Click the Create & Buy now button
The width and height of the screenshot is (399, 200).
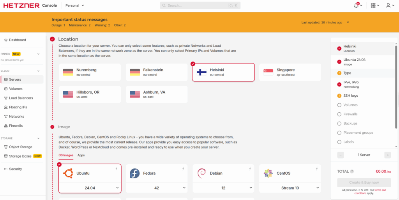point(364,182)
